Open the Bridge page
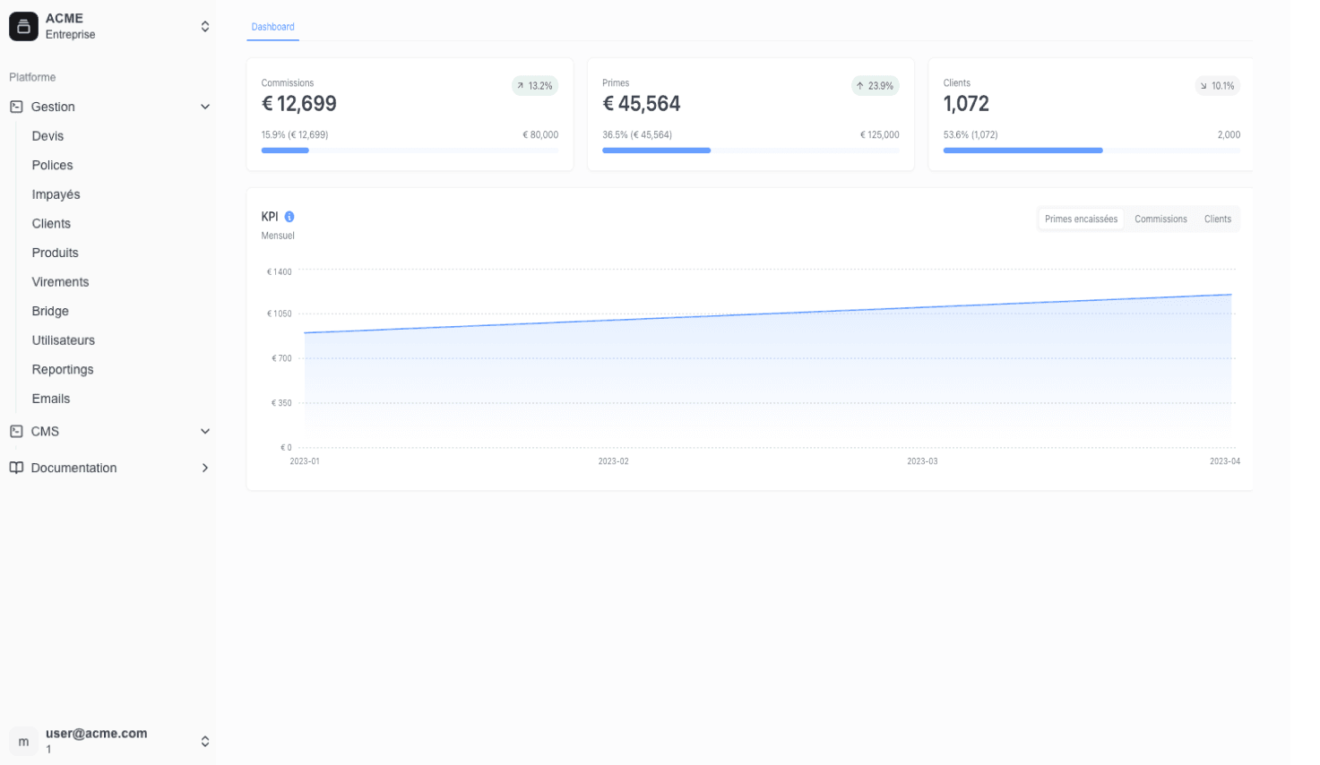The image size is (1320, 765). (x=50, y=311)
